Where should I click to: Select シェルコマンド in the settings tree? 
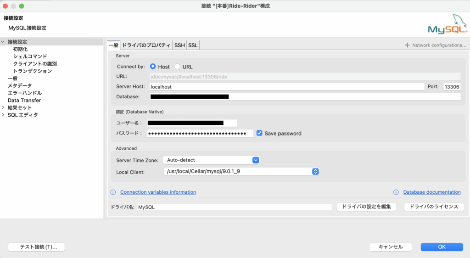point(30,56)
